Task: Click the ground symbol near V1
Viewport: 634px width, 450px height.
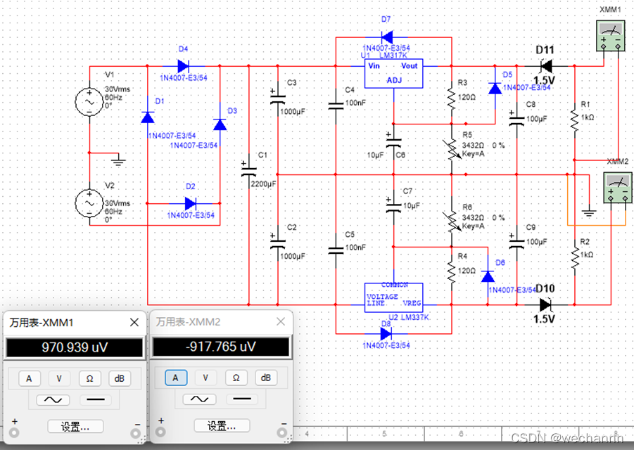Action: [x=118, y=161]
